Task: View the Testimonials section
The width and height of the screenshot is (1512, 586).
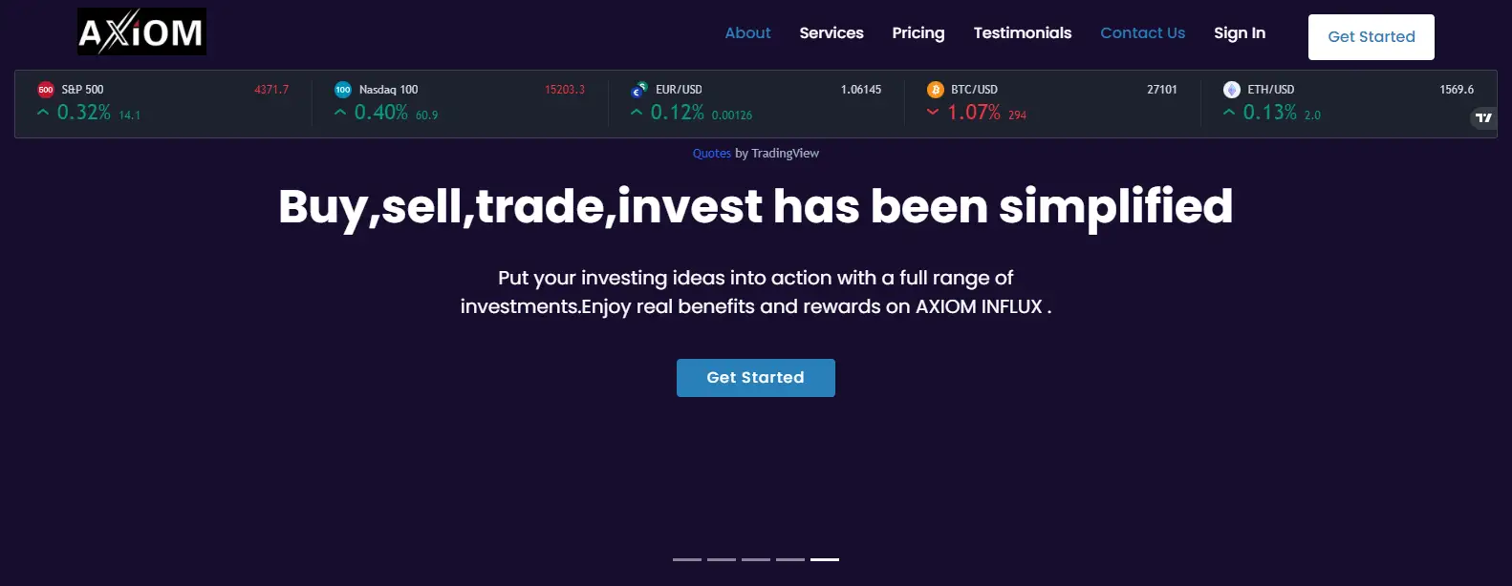Action: [x=1023, y=32]
